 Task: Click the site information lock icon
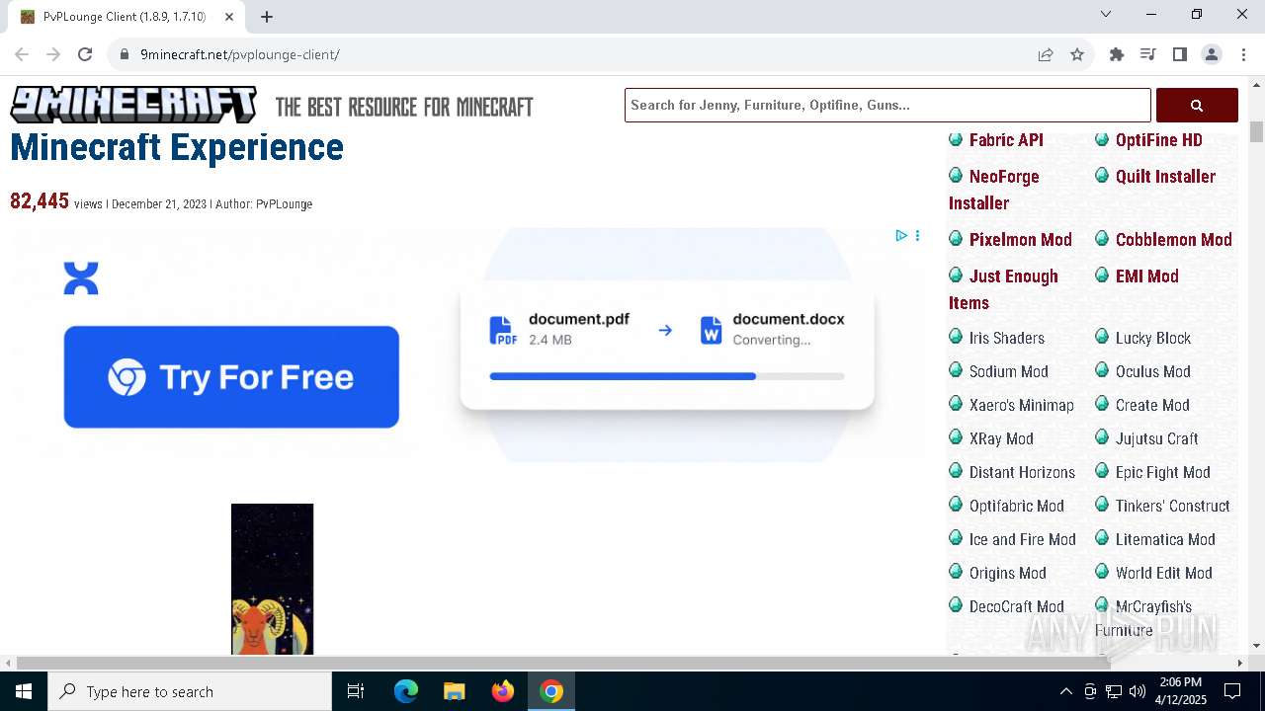[x=125, y=54]
